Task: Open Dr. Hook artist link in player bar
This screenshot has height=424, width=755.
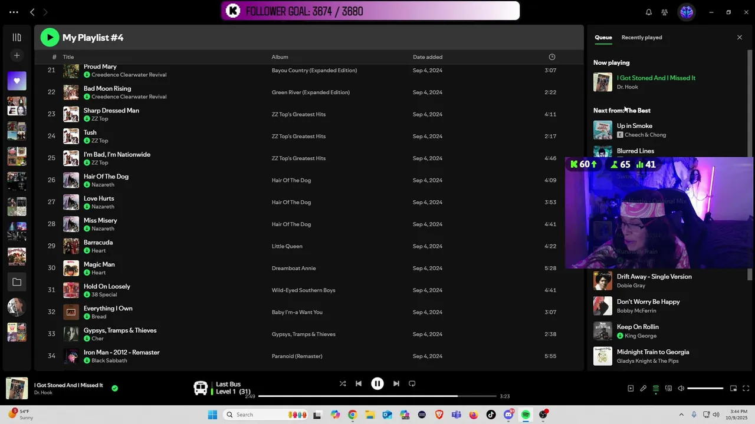Action: (43, 393)
